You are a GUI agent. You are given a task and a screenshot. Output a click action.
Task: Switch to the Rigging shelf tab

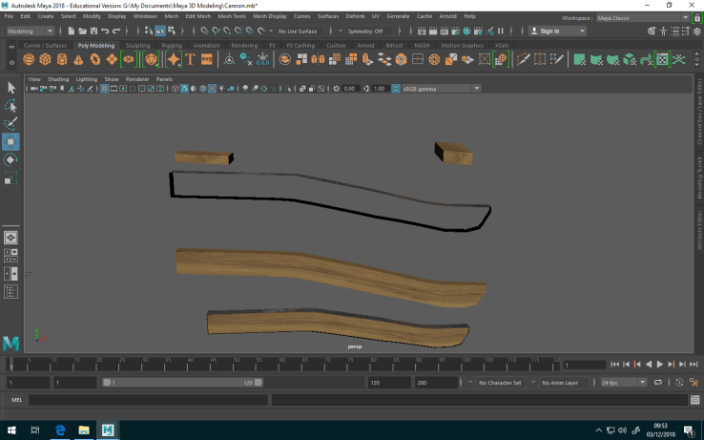click(x=172, y=45)
